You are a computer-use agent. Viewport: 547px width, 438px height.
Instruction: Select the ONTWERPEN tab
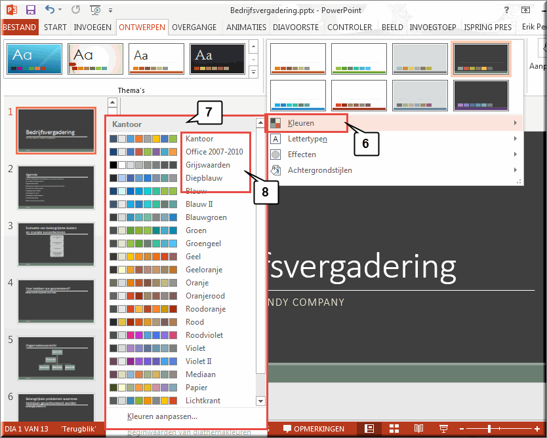(x=142, y=27)
